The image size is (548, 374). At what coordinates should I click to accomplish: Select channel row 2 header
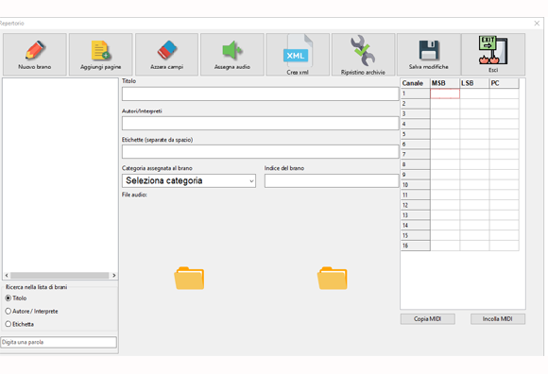(x=415, y=104)
